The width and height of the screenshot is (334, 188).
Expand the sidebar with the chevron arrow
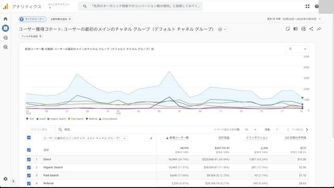point(13,181)
